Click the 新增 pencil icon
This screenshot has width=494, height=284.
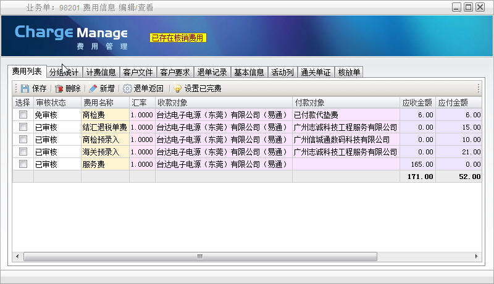click(x=93, y=88)
